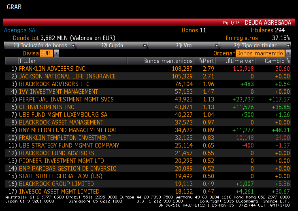Open PERPETUAL INVESTMENT MGMT SVCS row
This screenshot has width=298, height=211.
coord(148,99)
